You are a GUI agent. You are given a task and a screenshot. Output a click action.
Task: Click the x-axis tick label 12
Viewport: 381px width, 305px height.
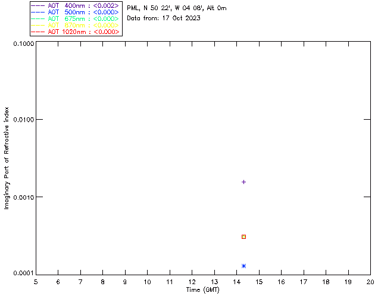point(192,282)
